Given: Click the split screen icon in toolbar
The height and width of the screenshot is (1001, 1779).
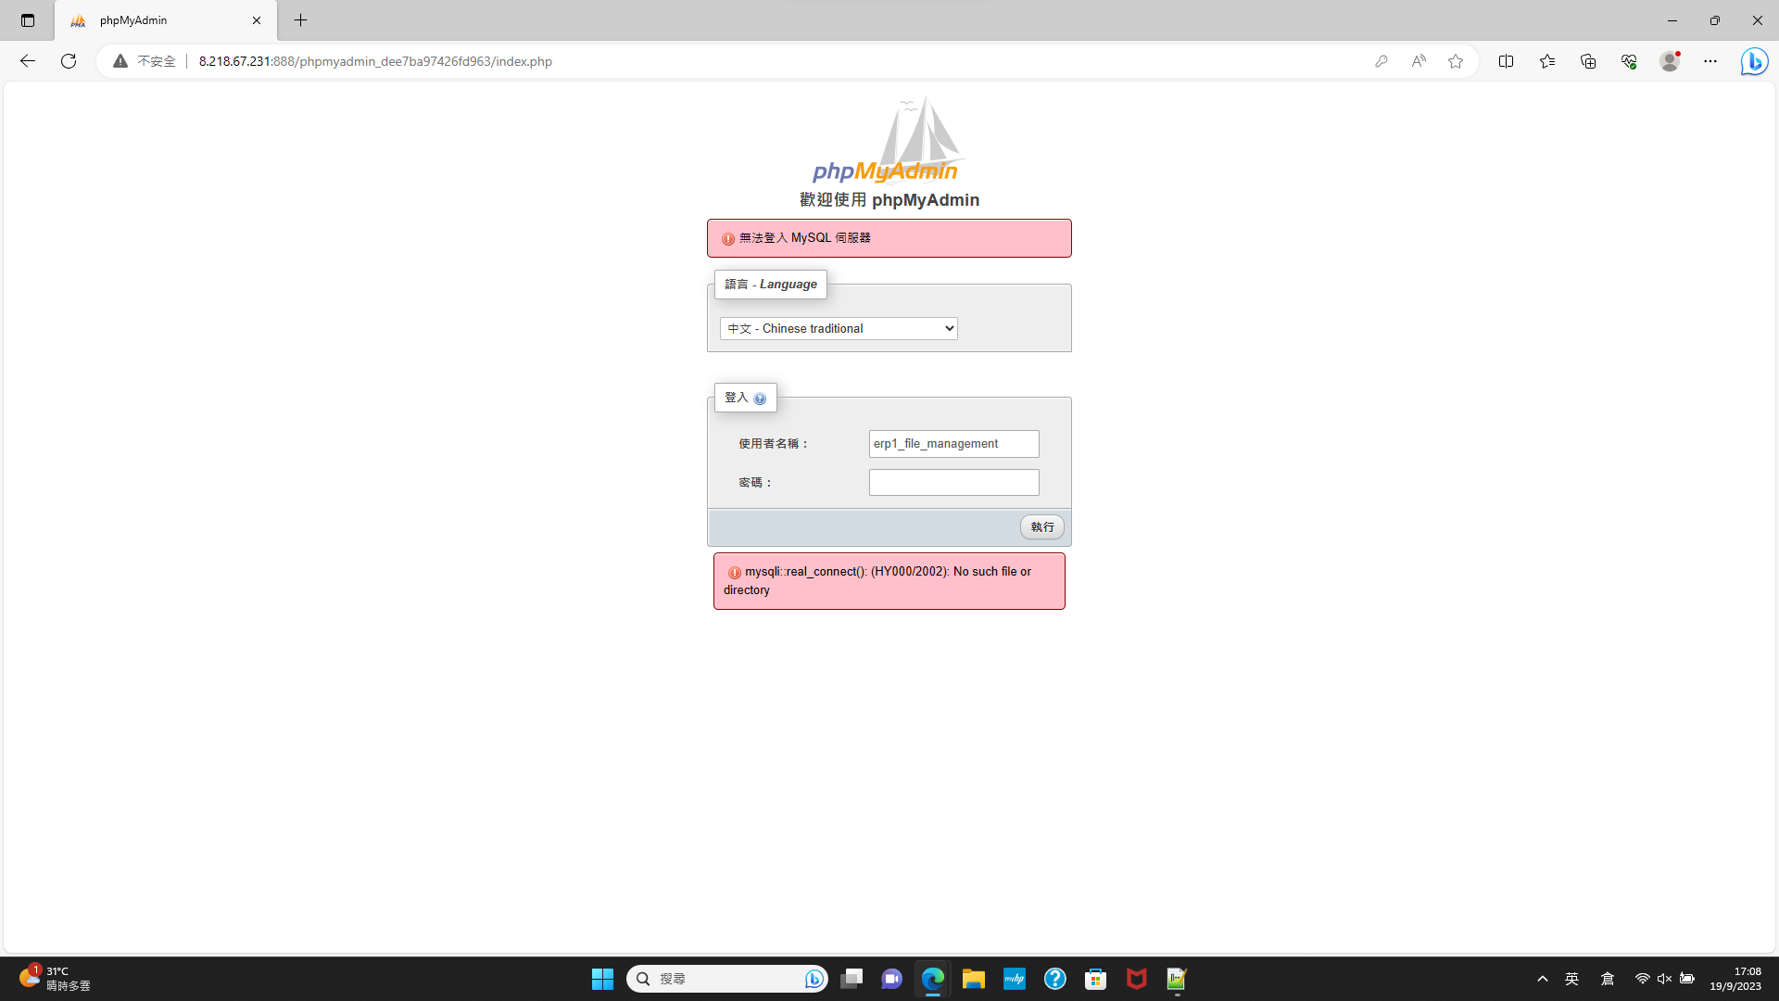Looking at the screenshot, I should tap(1507, 61).
